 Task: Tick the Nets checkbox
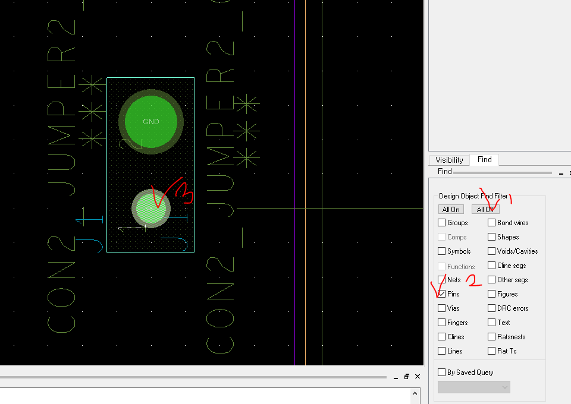click(x=442, y=280)
